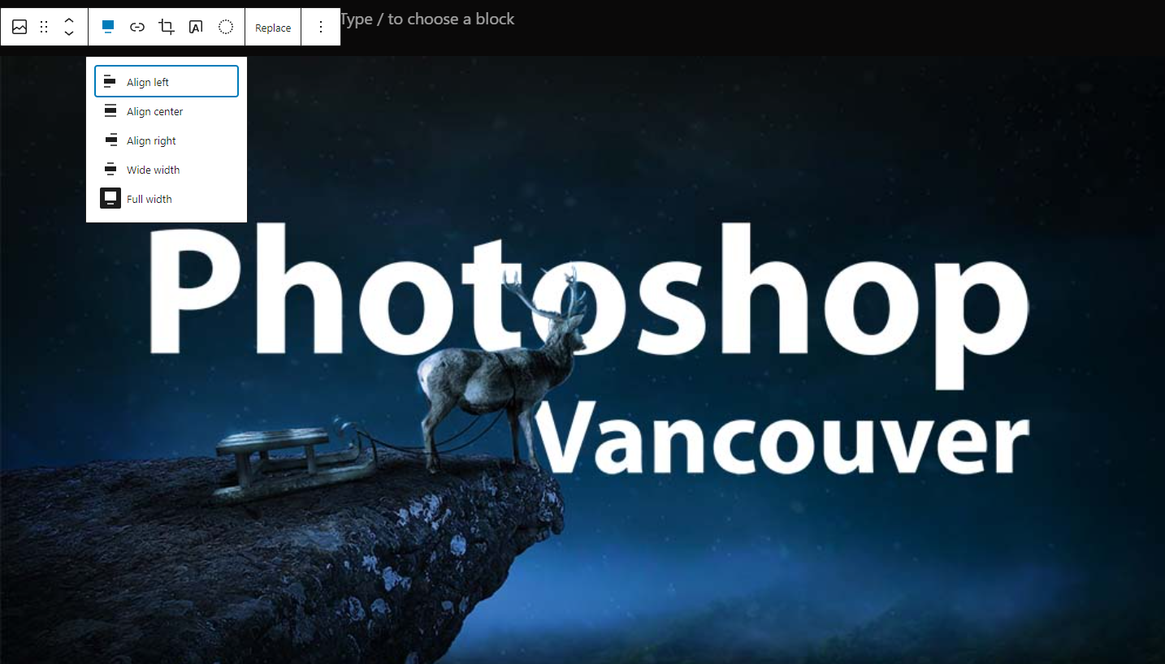1165x664 pixels.
Task: Choose Align right option
Action: 167,140
